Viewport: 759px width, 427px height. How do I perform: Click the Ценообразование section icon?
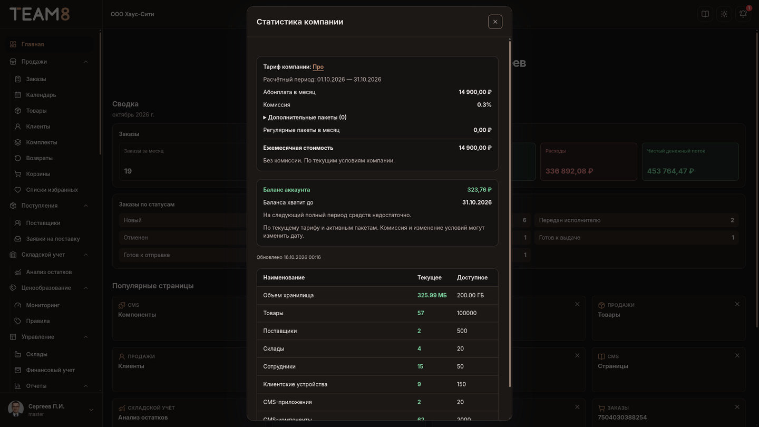click(13, 288)
